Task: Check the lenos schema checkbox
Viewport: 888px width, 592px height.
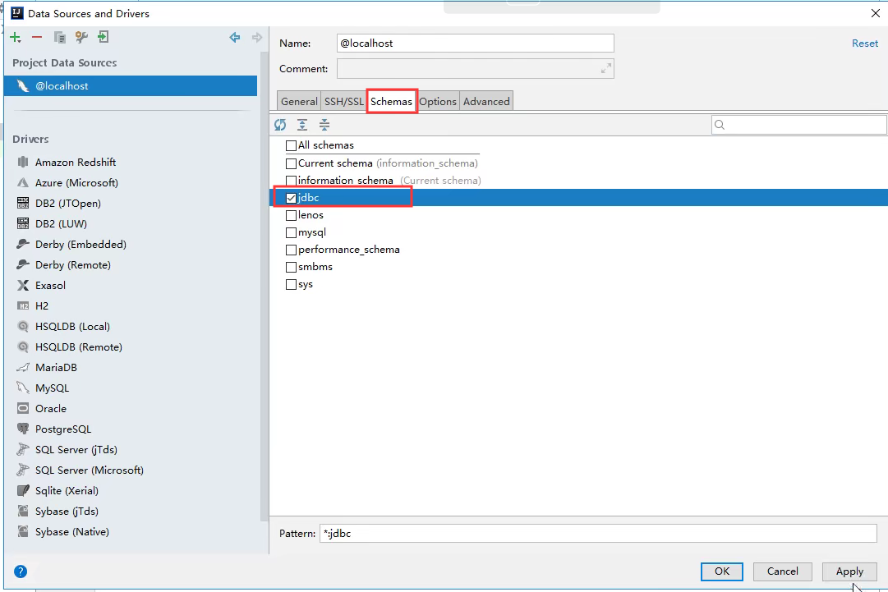Action: coord(291,216)
